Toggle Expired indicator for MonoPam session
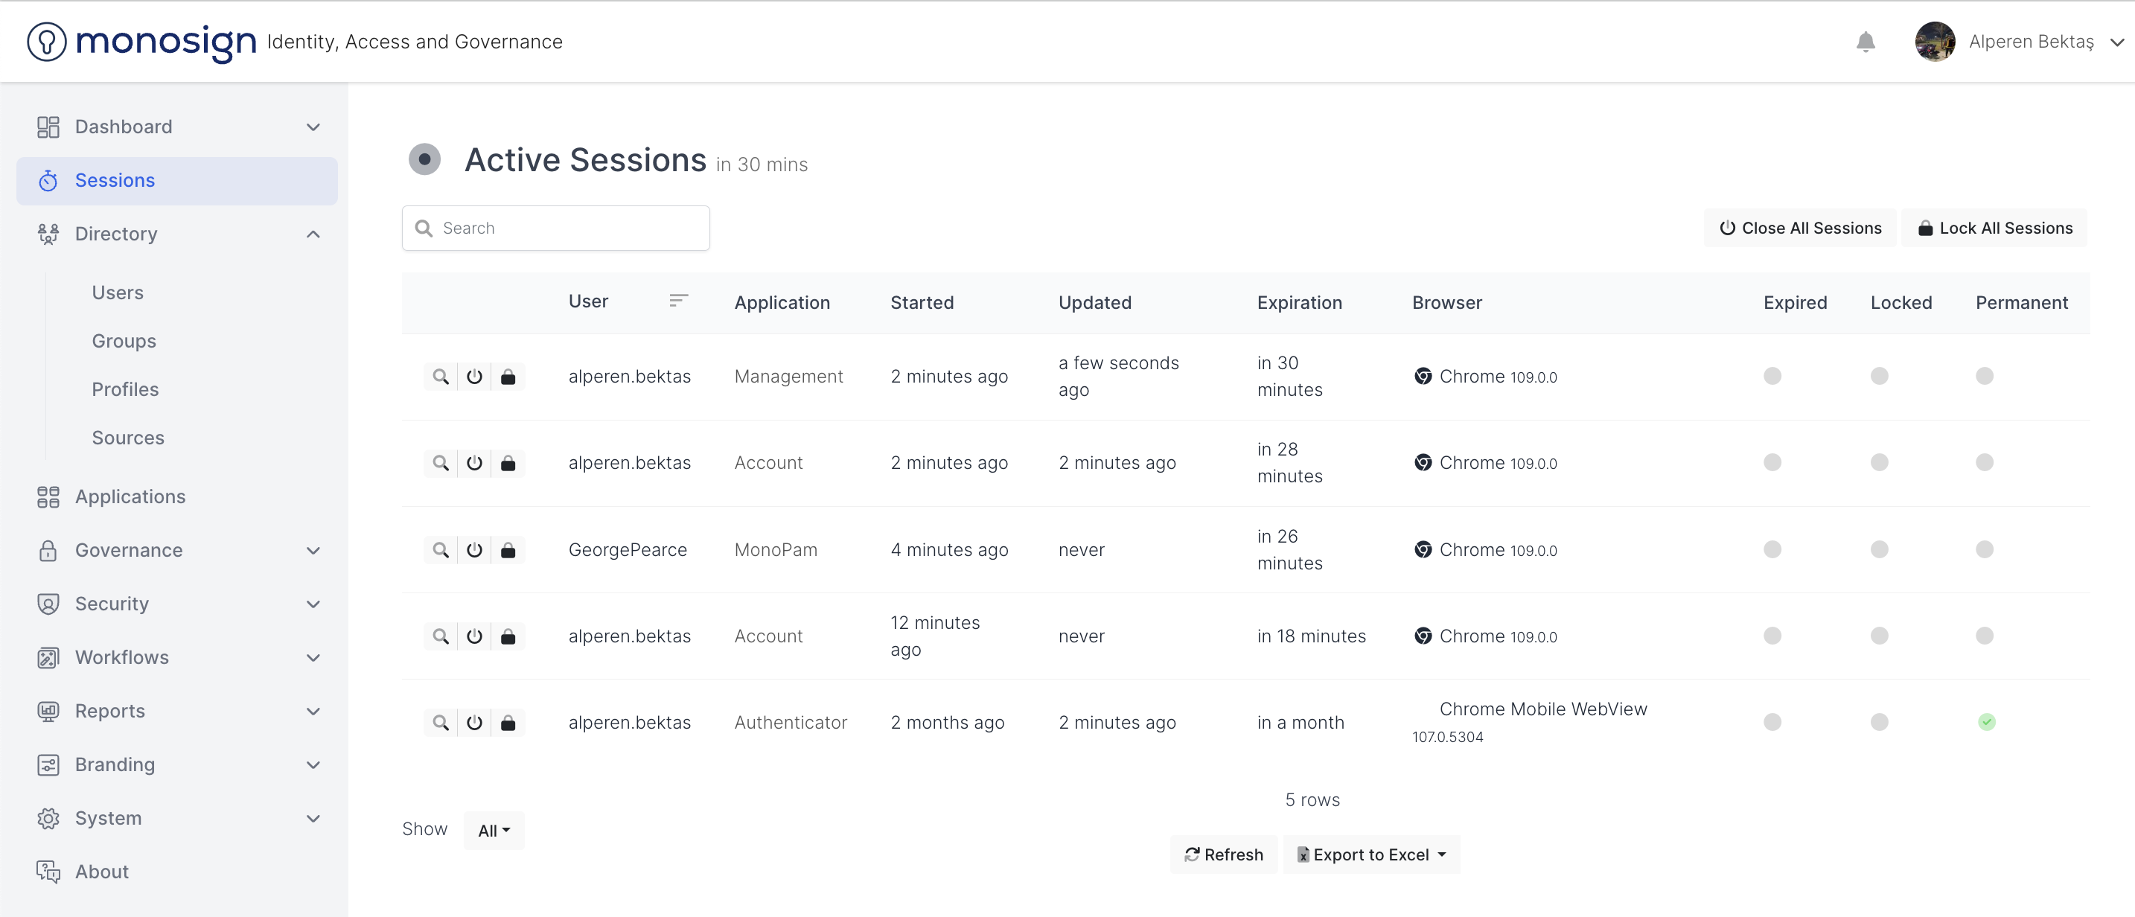The image size is (2135, 917). pos(1772,549)
